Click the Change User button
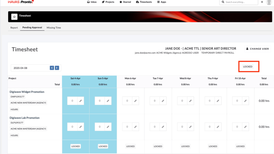Screen dimensions: 274x154 (x=258, y=49)
